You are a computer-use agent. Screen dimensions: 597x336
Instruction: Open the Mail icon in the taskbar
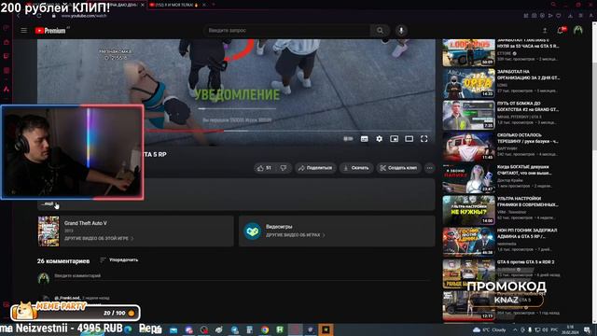coord(174,329)
